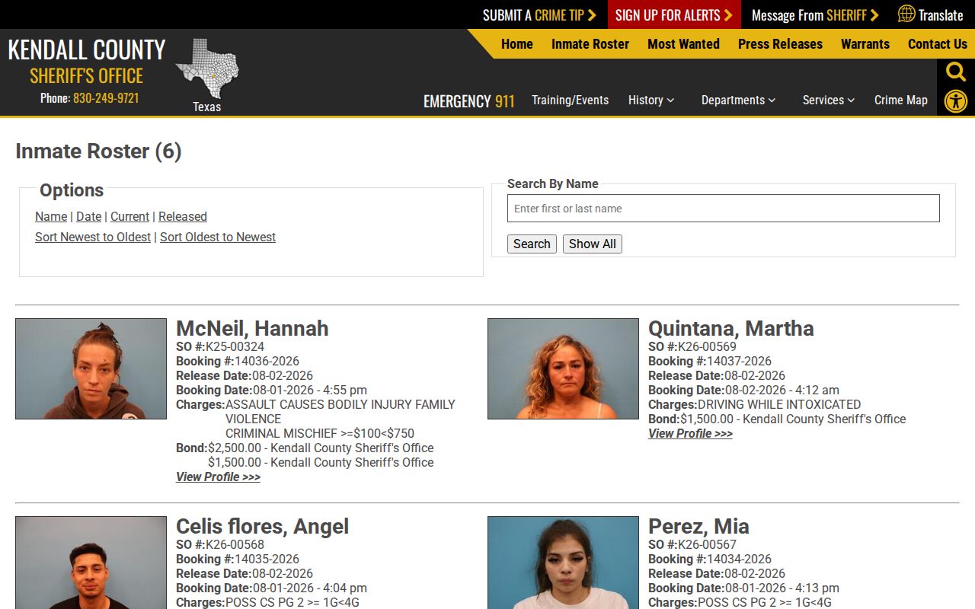The width and height of the screenshot is (975, 609).
Task: Click Sign Up For Alerts
Action: click(x=674, y=14)
